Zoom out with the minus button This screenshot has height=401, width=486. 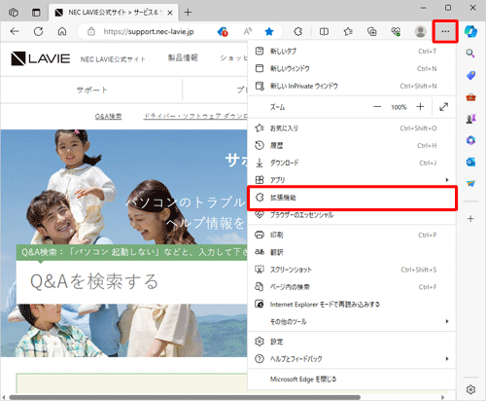[377, 107]
